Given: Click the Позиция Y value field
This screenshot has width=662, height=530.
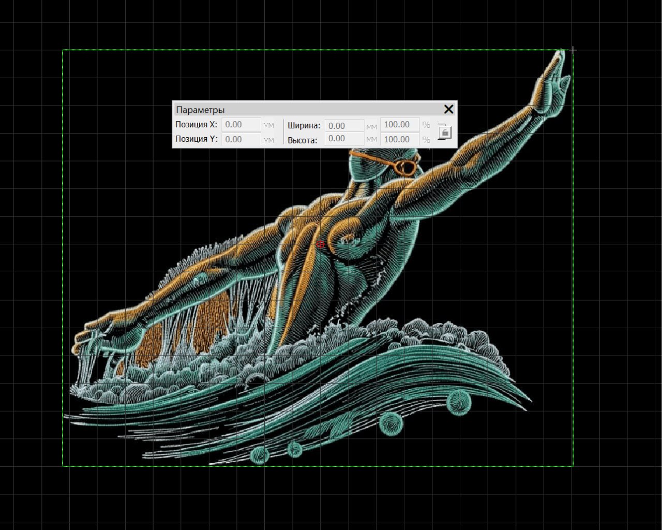Looking at the screenshot, I should 241,139.
